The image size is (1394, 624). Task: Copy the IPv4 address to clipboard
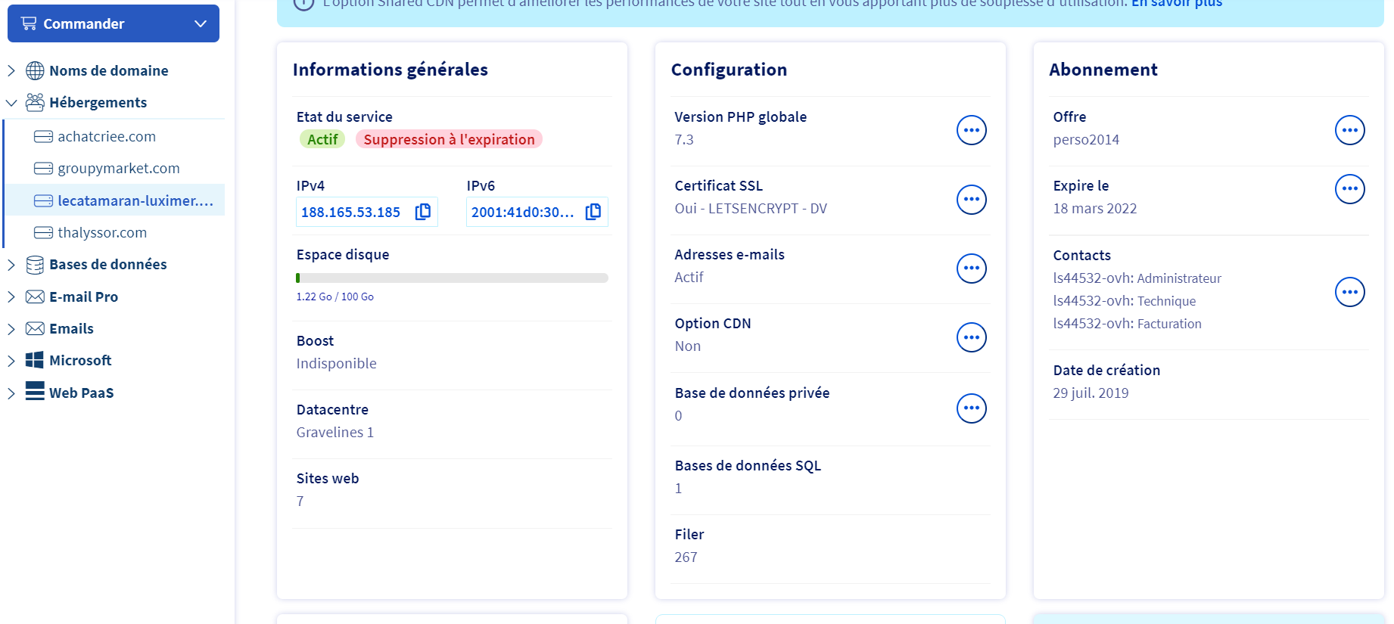pyautogui.click(x=423, y=212)
